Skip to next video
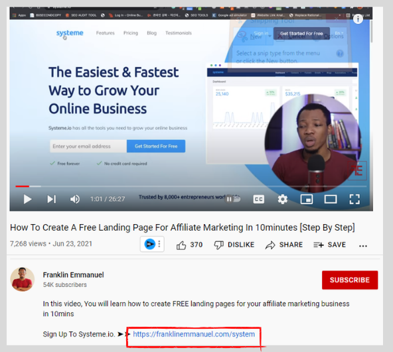Viewport: 393px width, 352px height. (52, 200)
